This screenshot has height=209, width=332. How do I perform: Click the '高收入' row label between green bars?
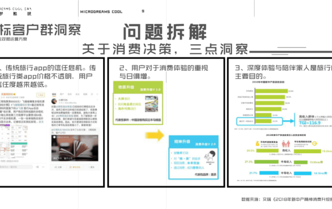[x=286, y=151]
